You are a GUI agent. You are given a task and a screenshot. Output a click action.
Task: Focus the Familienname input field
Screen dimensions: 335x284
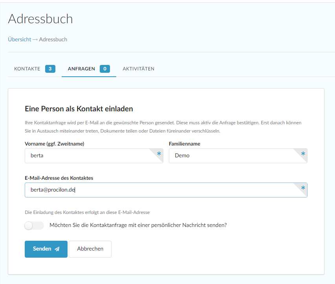[x=232, y=156]
